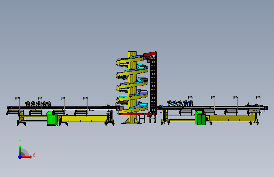Select the yellow central column of the spiral conveyor
This screenshot has height=177, width=274.
point(132,87)
